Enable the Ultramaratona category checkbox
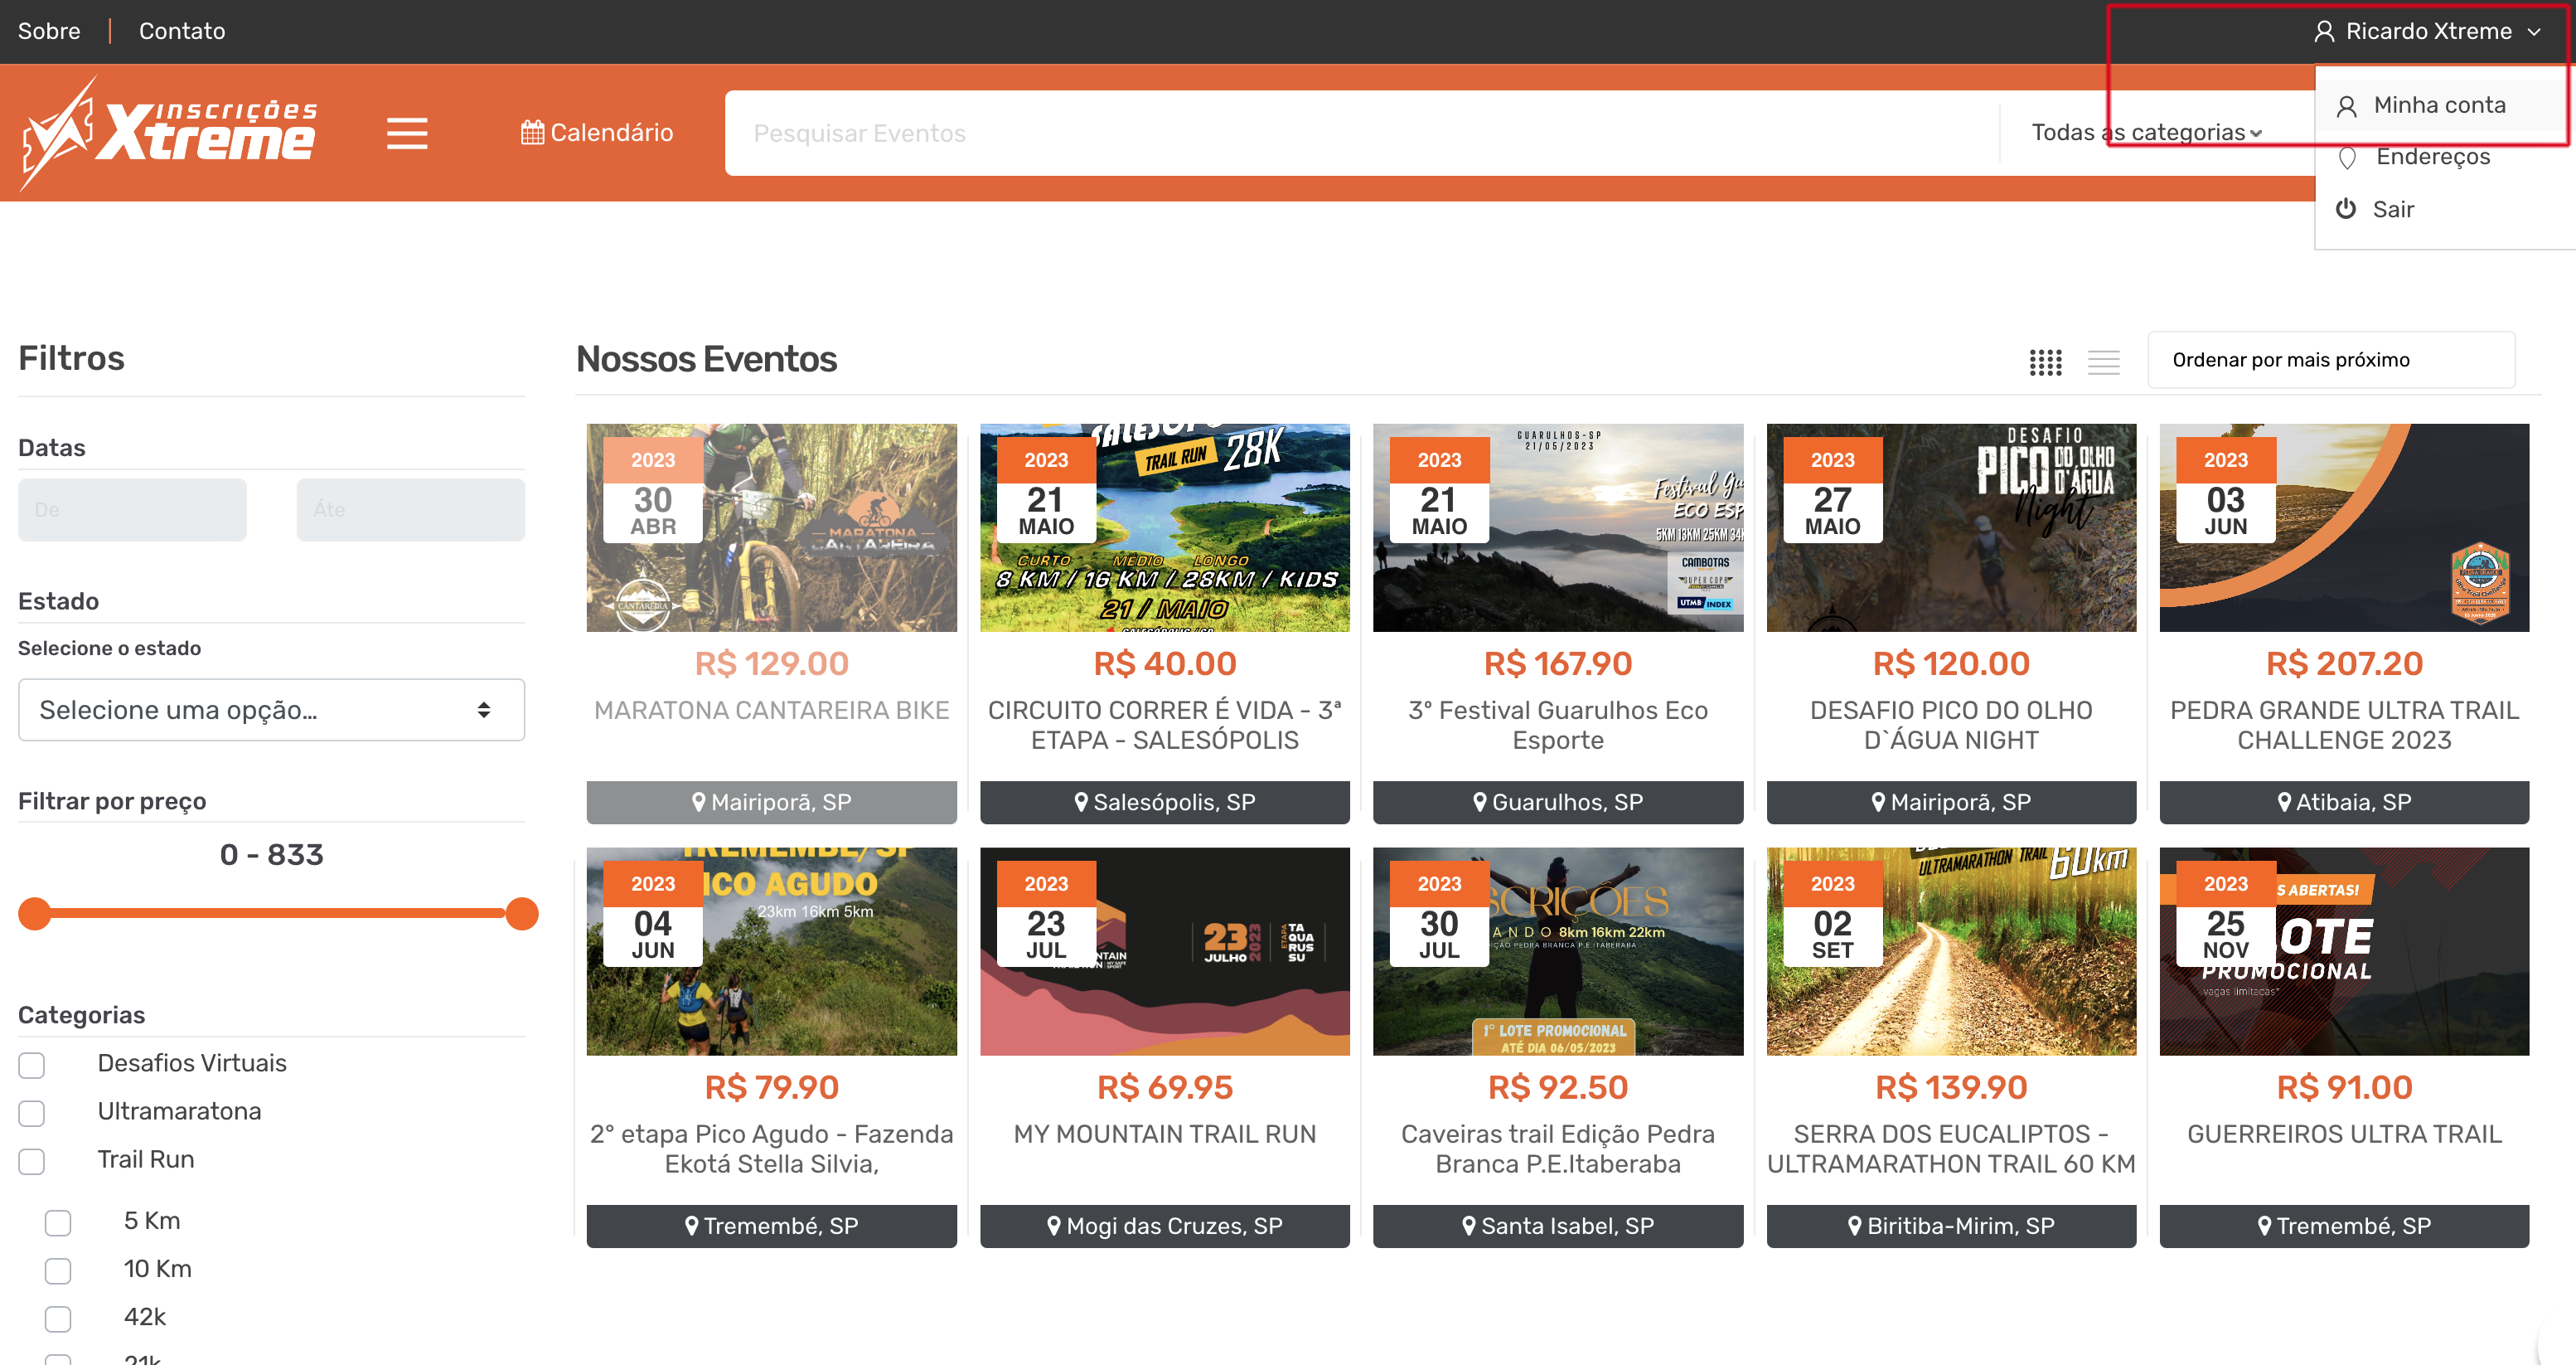 (32, 1113)
